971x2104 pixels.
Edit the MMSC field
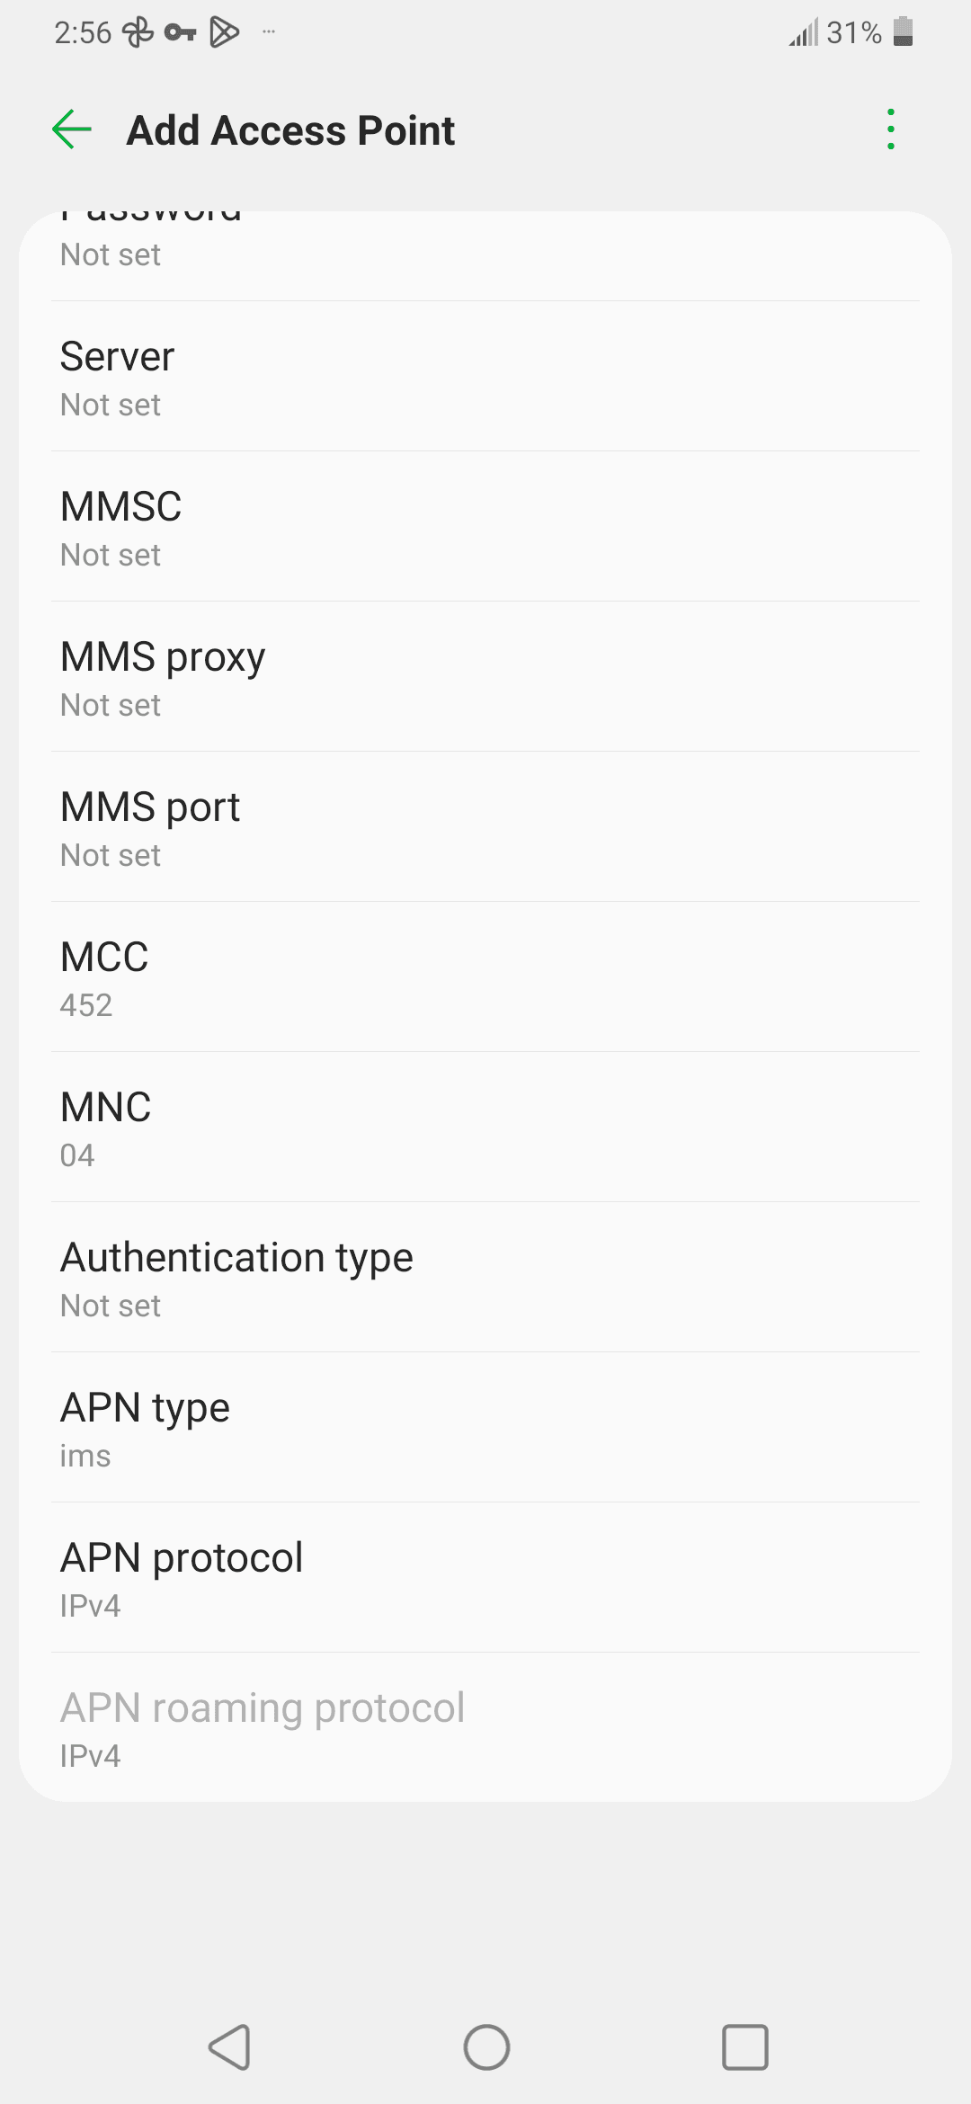485,528
